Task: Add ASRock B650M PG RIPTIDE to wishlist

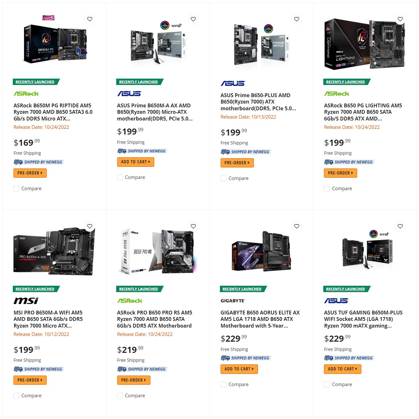Action: tap(90, 19)
